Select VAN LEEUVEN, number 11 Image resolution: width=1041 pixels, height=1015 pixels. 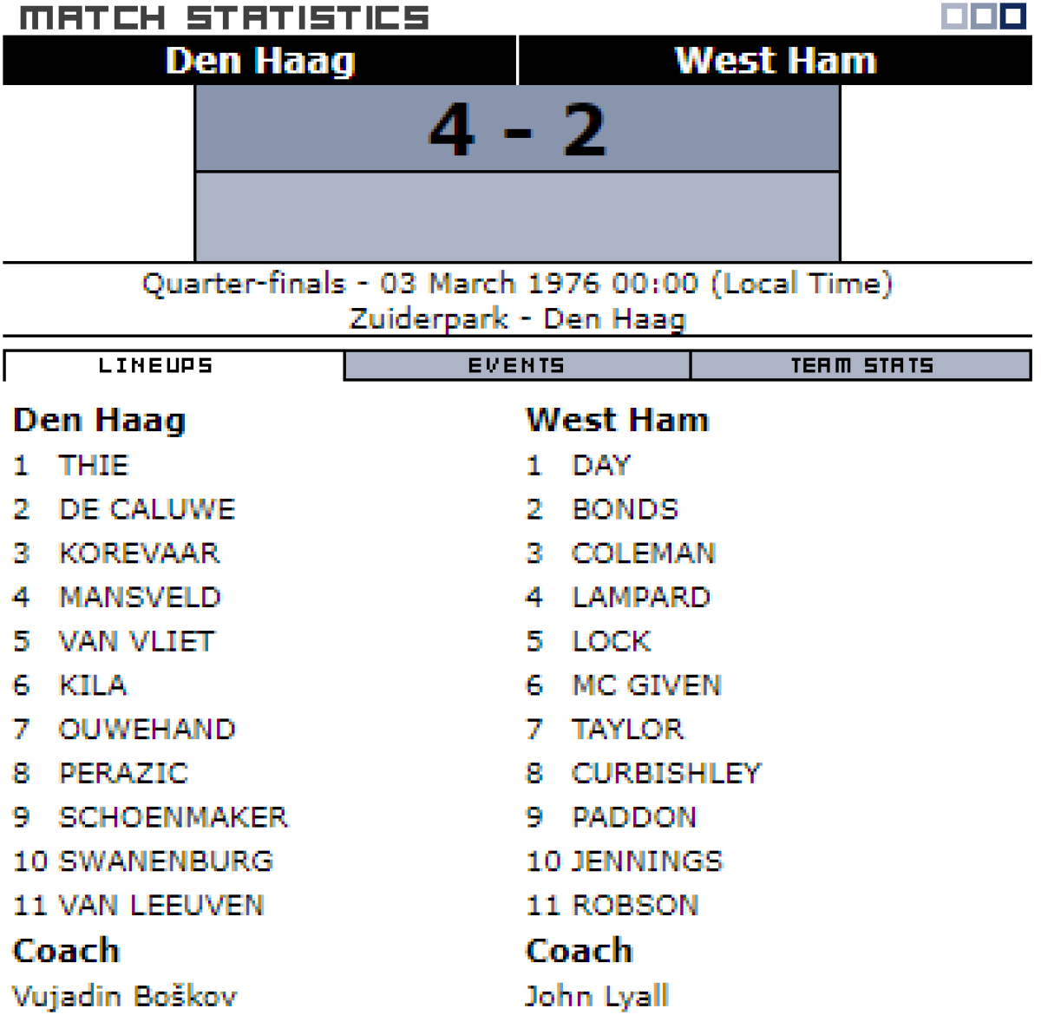pyautogui.click(x=160, y=906)
